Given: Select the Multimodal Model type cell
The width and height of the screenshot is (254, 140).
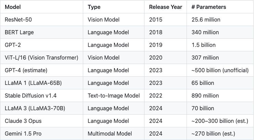Looking at the screenshot, I should (x=110, y=133).
